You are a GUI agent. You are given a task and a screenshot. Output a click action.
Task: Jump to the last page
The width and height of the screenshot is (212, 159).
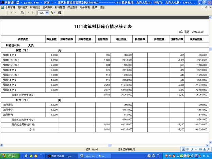pyautogui.click(x=33, y=13)
